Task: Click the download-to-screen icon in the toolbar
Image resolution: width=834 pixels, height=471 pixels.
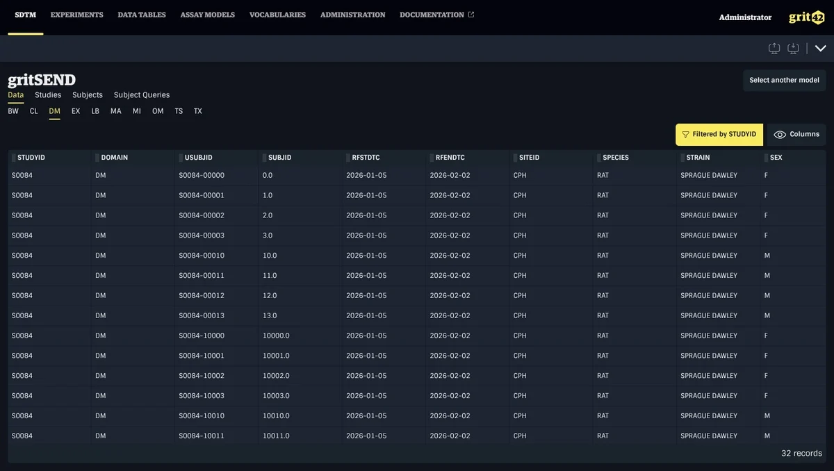Action: click(x=793, y=48)
